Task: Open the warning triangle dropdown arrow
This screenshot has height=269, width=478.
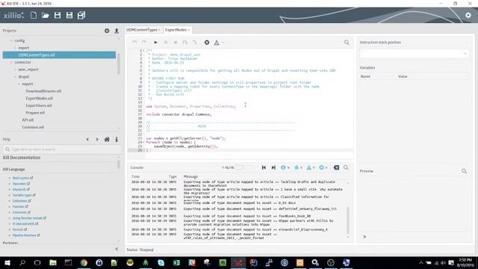Action: point(223,43)
